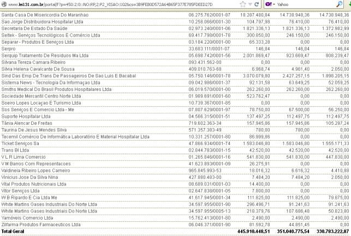Click Sistema News - Tecnologia Da Informaçao Ltda

pos(51,82)
